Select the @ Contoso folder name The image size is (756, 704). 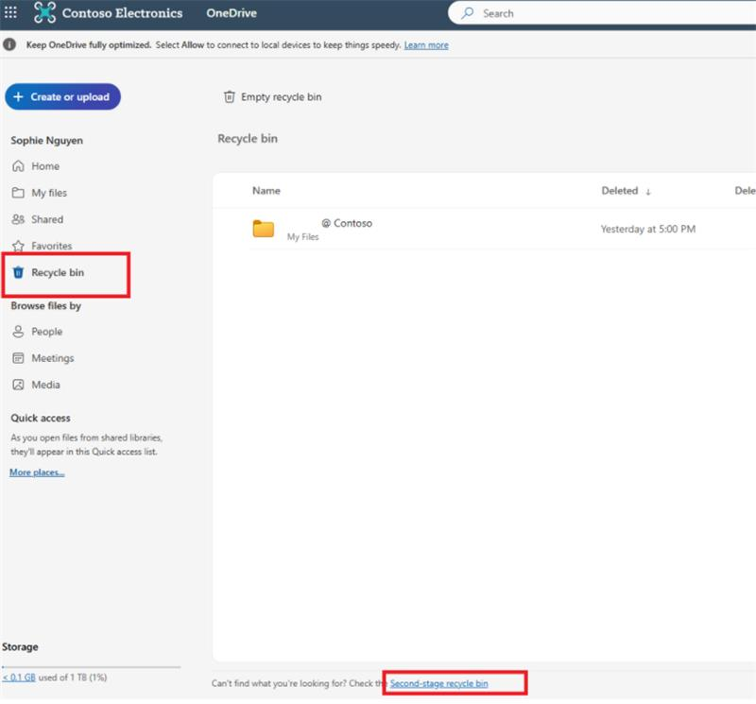tap(347, 223)
